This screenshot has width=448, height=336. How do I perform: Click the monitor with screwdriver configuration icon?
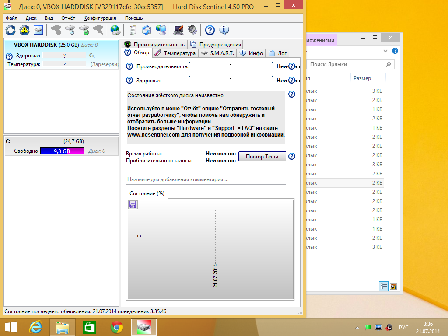(x=178, y=30)
